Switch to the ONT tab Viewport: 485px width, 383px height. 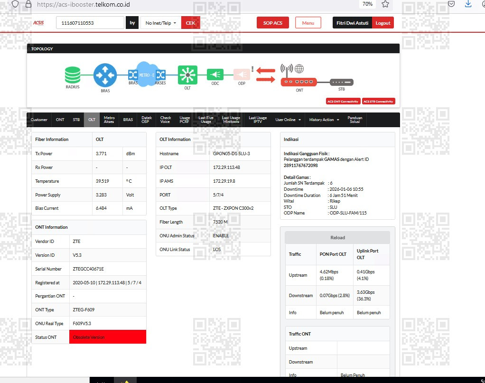60,120
